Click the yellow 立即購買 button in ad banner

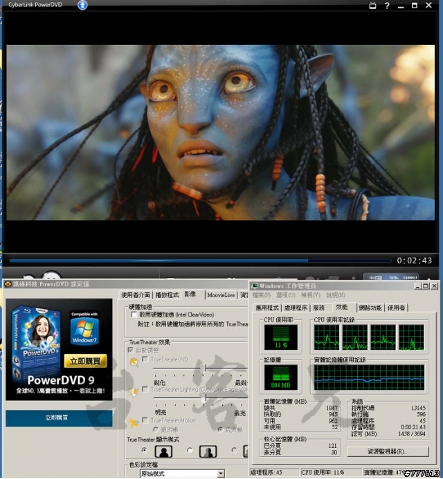tap(85, 361)
